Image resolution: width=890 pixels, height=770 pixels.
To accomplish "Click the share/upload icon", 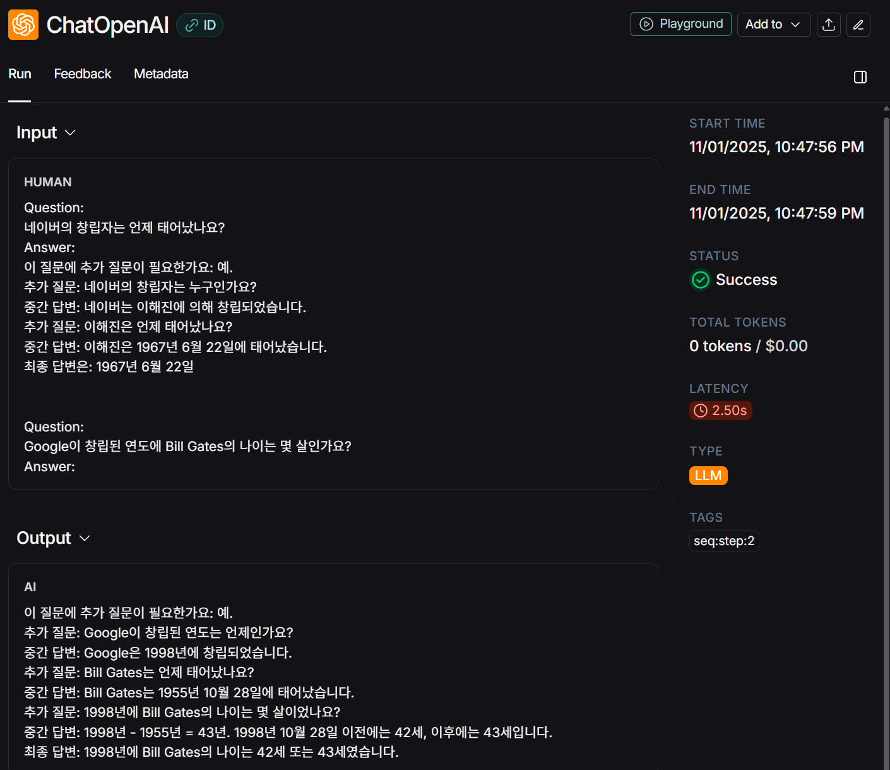I will [x=829, y=25].
